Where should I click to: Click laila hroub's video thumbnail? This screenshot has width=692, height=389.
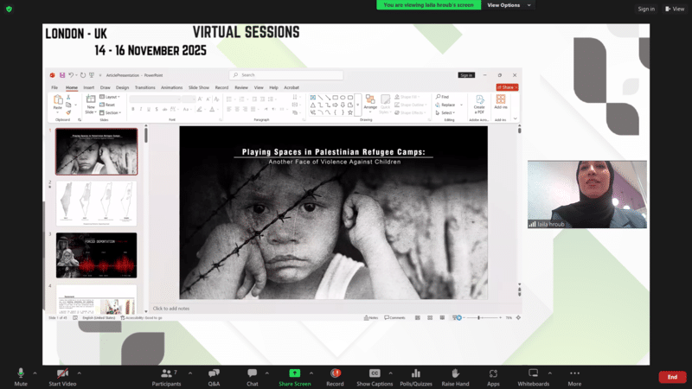coord(586,194)
